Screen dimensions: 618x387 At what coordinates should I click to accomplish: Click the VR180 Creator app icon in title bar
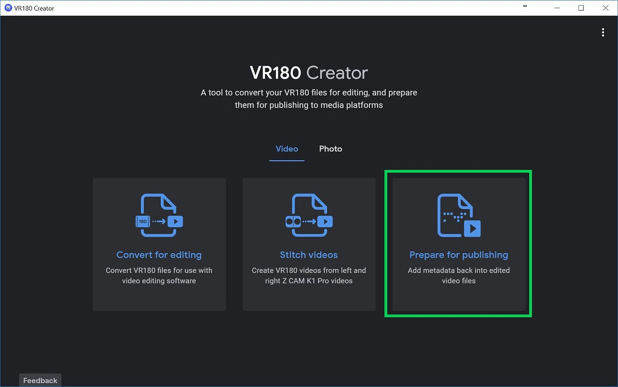8,8
